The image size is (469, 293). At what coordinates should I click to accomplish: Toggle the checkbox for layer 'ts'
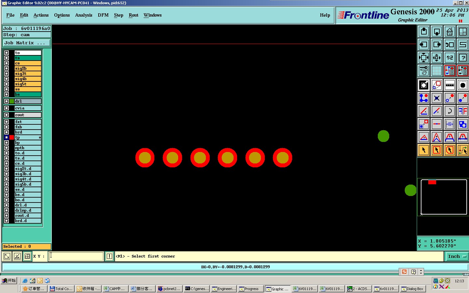7,58
